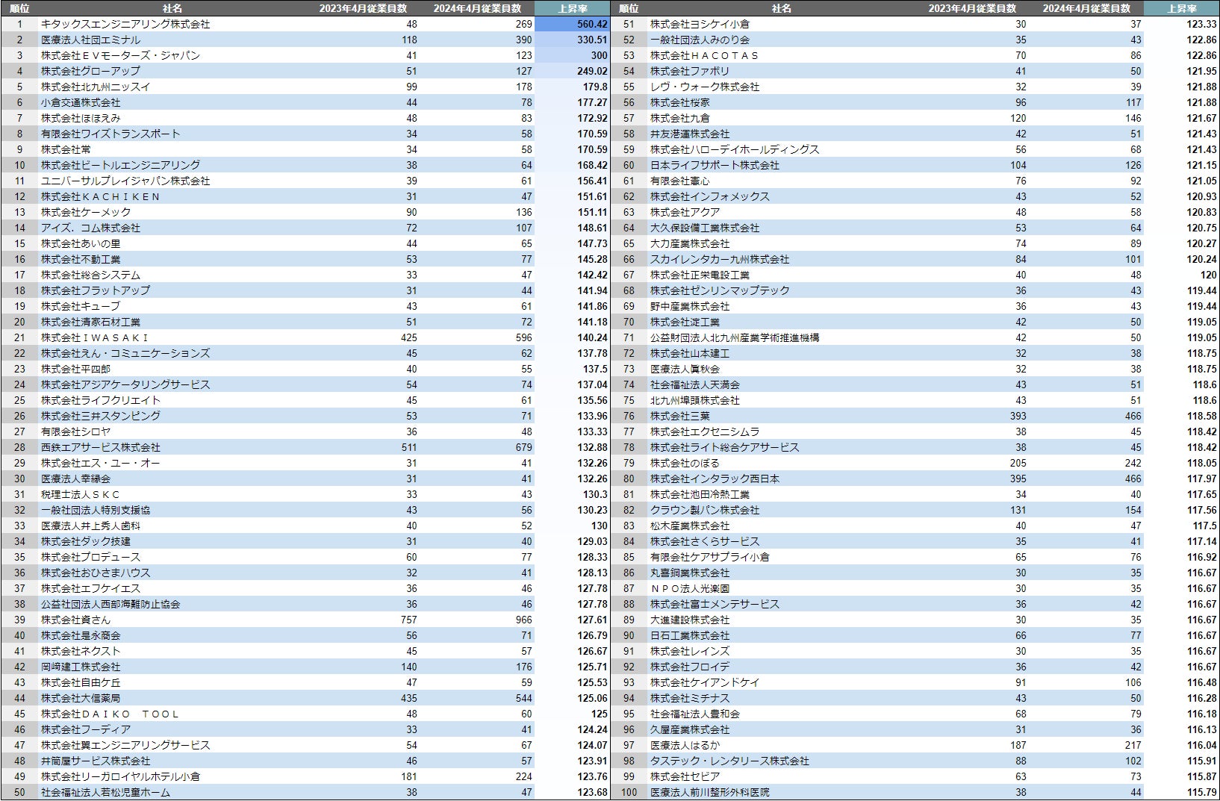Click ユニバーサルプレイジャパン株式会社
Image resolution: width=1220 pixels, height=801 pixels.
click(x=125, y=181)
